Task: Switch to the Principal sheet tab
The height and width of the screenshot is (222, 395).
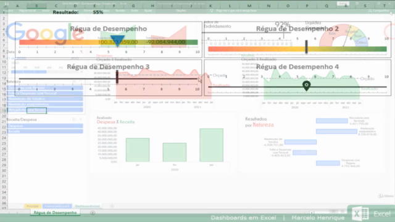Action: (33, 206)
